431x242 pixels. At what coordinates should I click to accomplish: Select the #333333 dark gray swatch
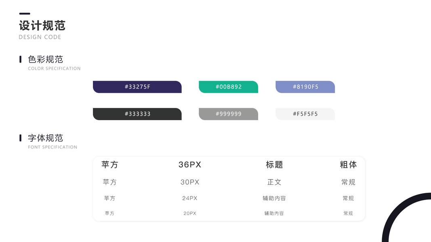tap(137, 114)
